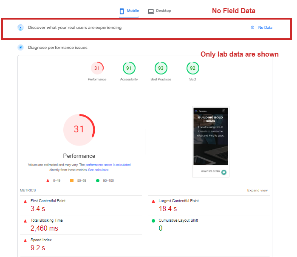Switch to the Mobile tab
Screen dimensions: 297x257
(129, 11)
